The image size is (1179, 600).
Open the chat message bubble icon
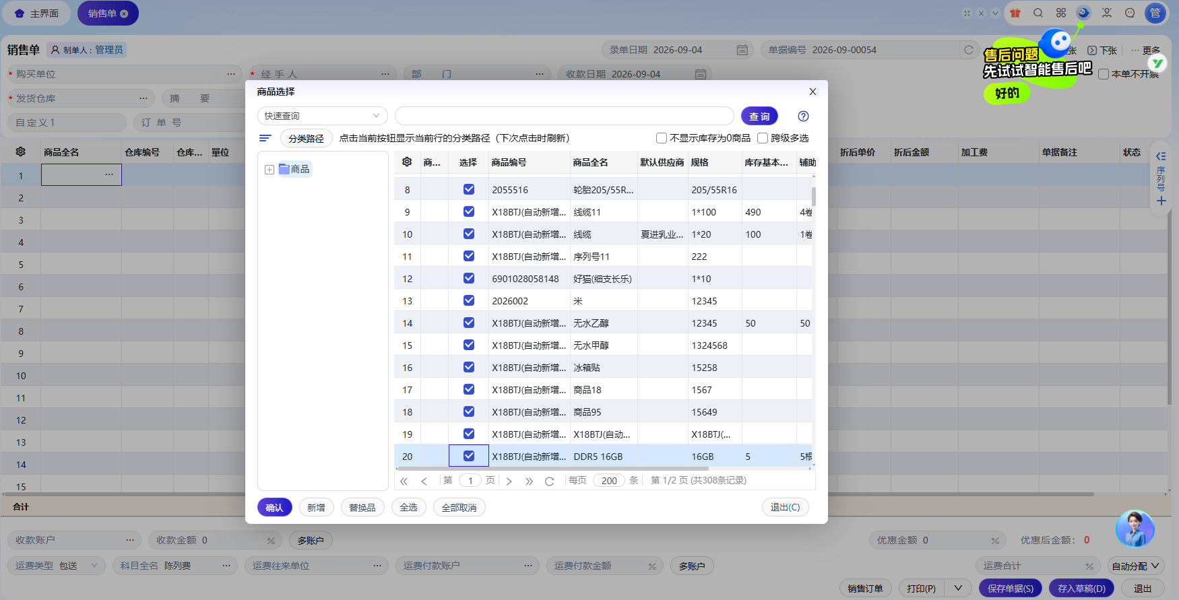[x=1130, y=13]
